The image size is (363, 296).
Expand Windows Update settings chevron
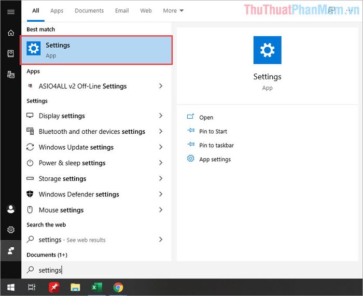(161, 147)
